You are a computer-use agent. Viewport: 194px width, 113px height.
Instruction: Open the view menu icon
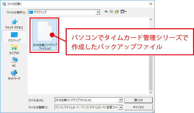click(123, 12)
